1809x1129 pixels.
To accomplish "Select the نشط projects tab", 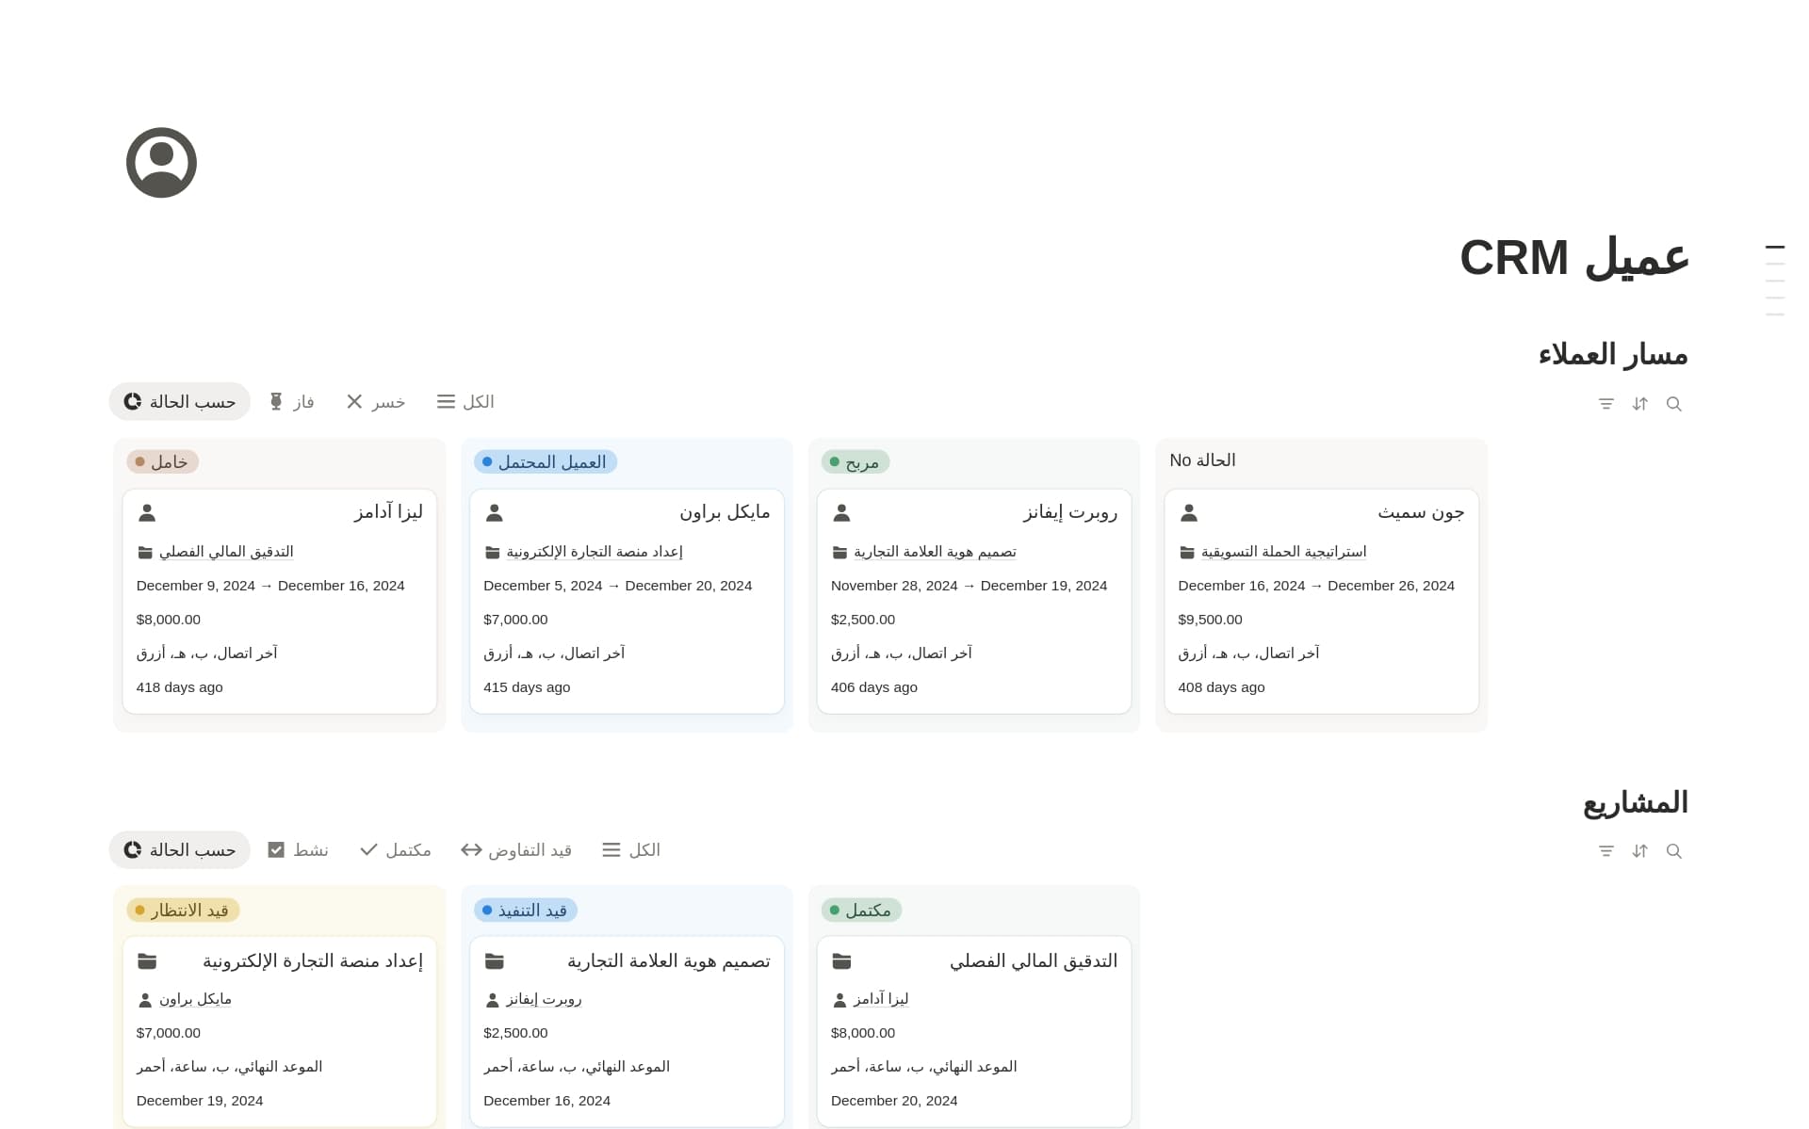I will click(298, 850).
